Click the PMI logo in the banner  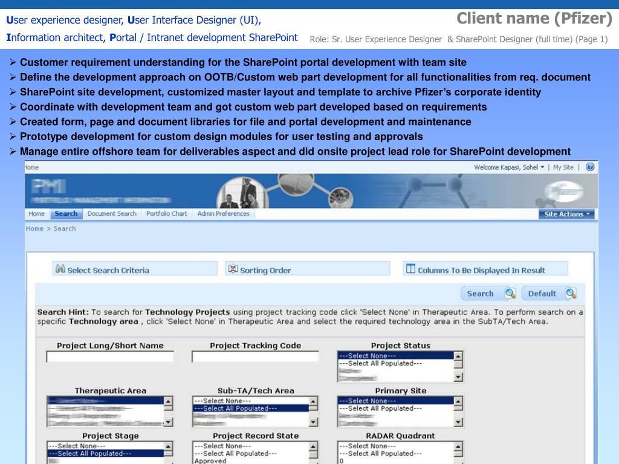[48, 186]
